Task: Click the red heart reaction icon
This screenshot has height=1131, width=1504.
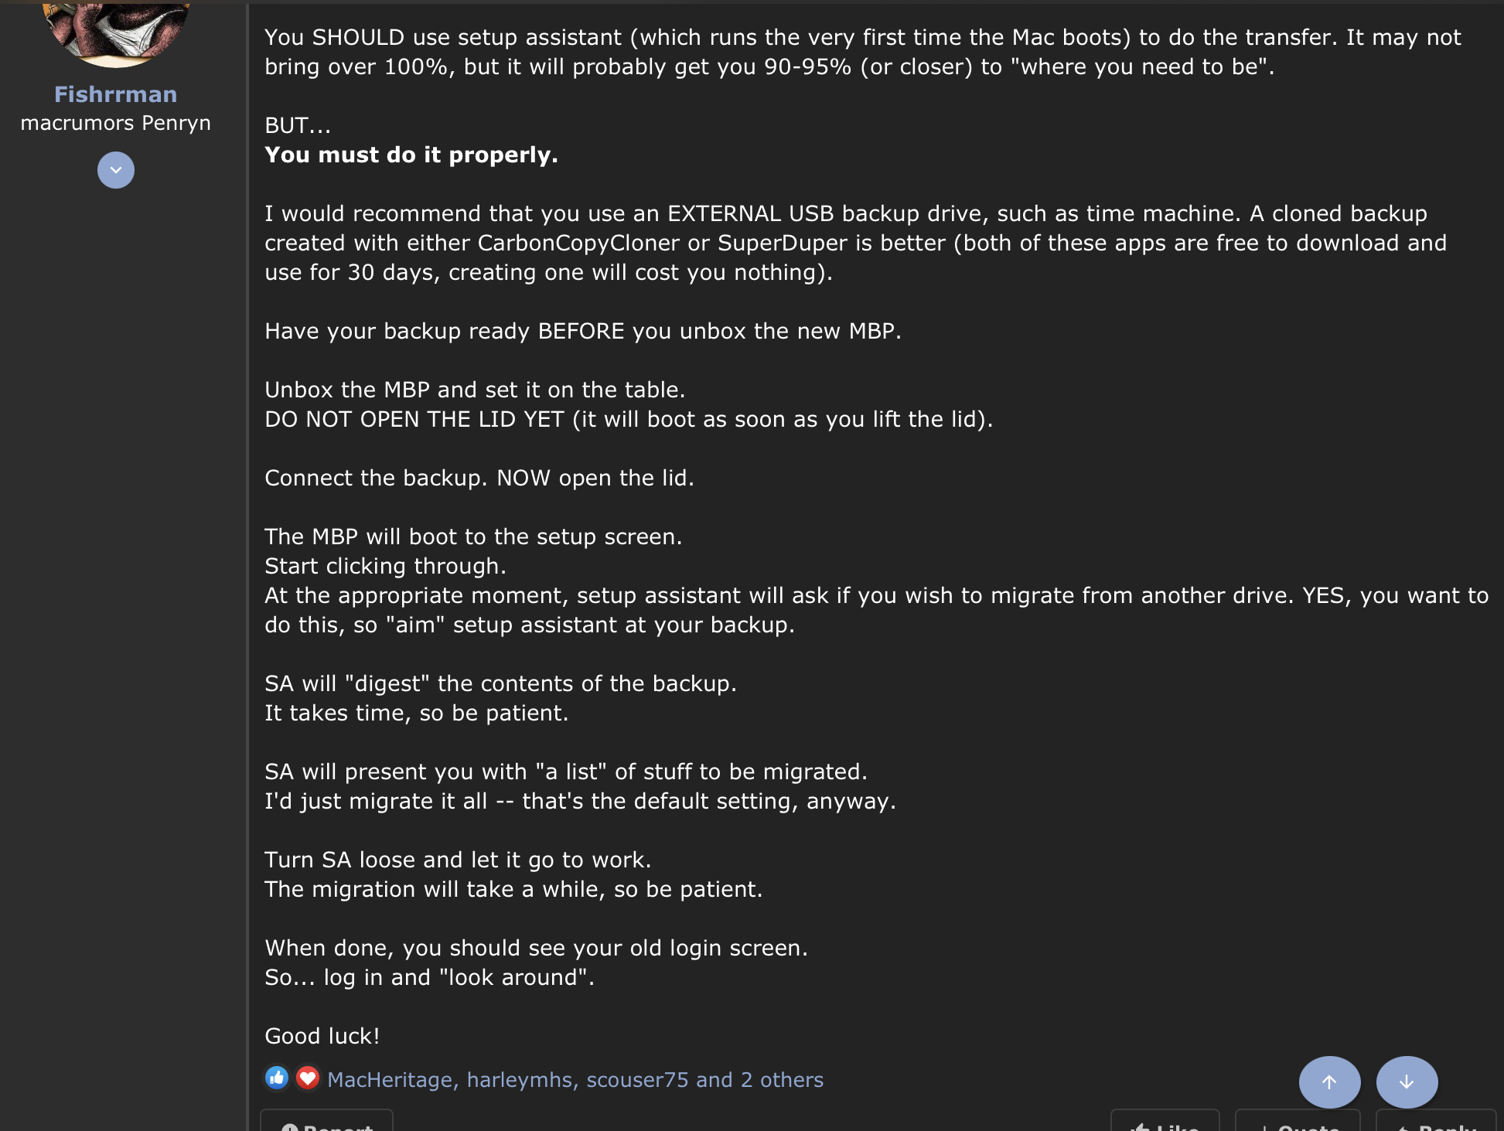Action: 308,1078
